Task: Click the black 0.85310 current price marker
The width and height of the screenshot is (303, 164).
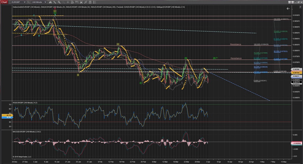Action: (296, 82)
